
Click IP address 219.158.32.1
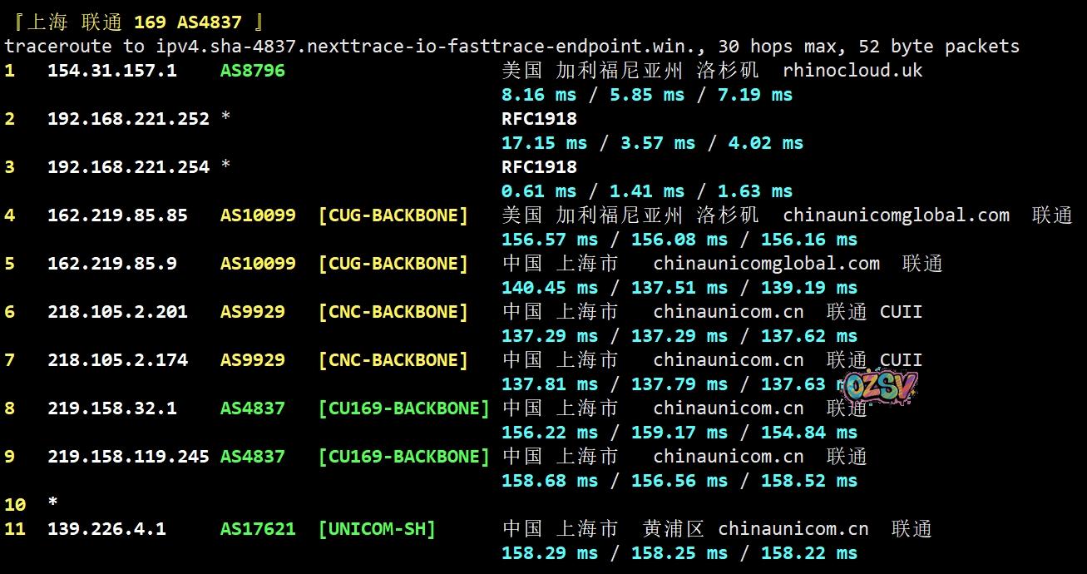pos(112,408)
